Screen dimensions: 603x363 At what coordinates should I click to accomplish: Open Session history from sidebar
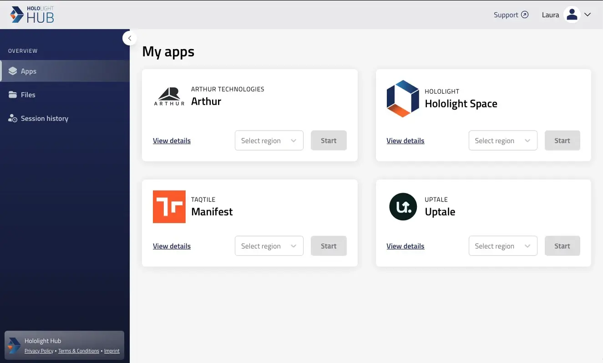tap(44, 118)
